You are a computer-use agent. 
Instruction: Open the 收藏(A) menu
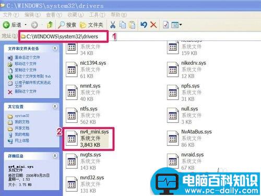click(76, 15)
